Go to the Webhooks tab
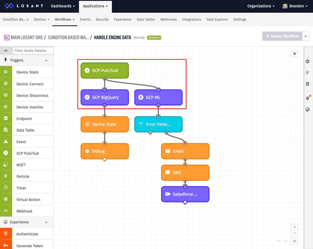Image resolution: width=313 pixels, height=249 pixels. pyautogui.click(x=168, y=19)
